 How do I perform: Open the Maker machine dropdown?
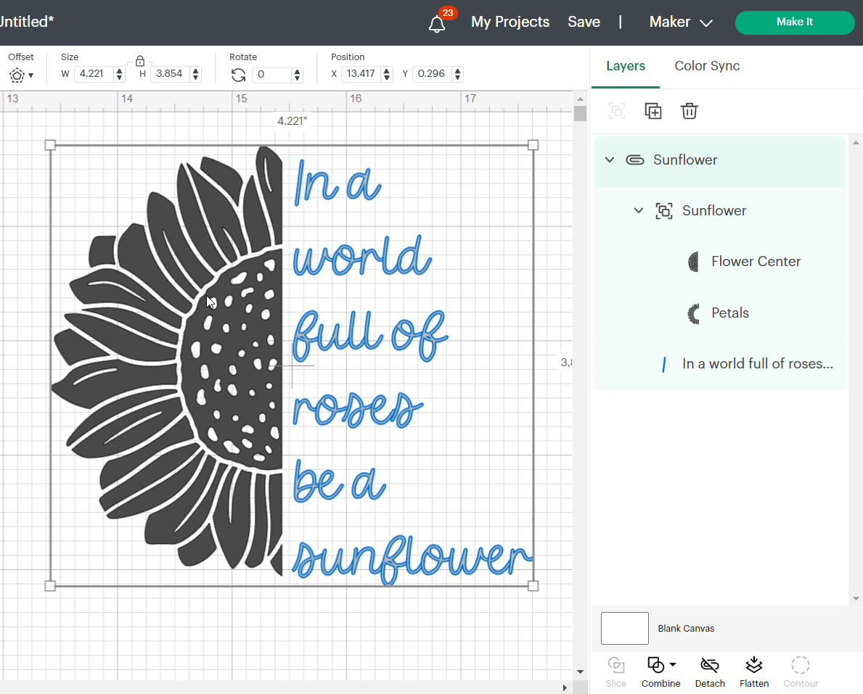click(x=680, y=22)
